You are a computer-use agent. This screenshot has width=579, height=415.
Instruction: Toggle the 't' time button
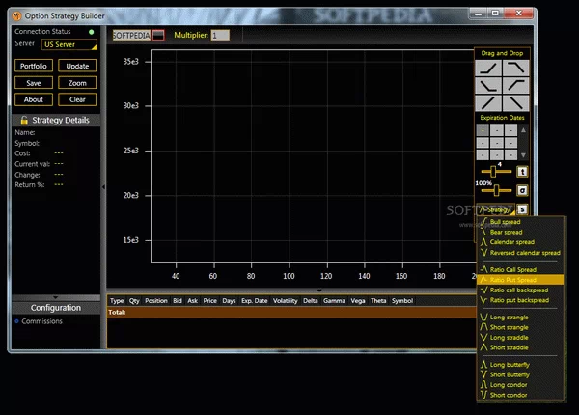[x=522, y=171]
